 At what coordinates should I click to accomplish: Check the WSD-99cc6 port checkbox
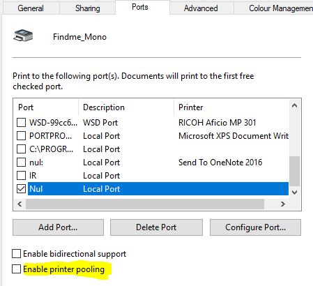click(21, 122)
